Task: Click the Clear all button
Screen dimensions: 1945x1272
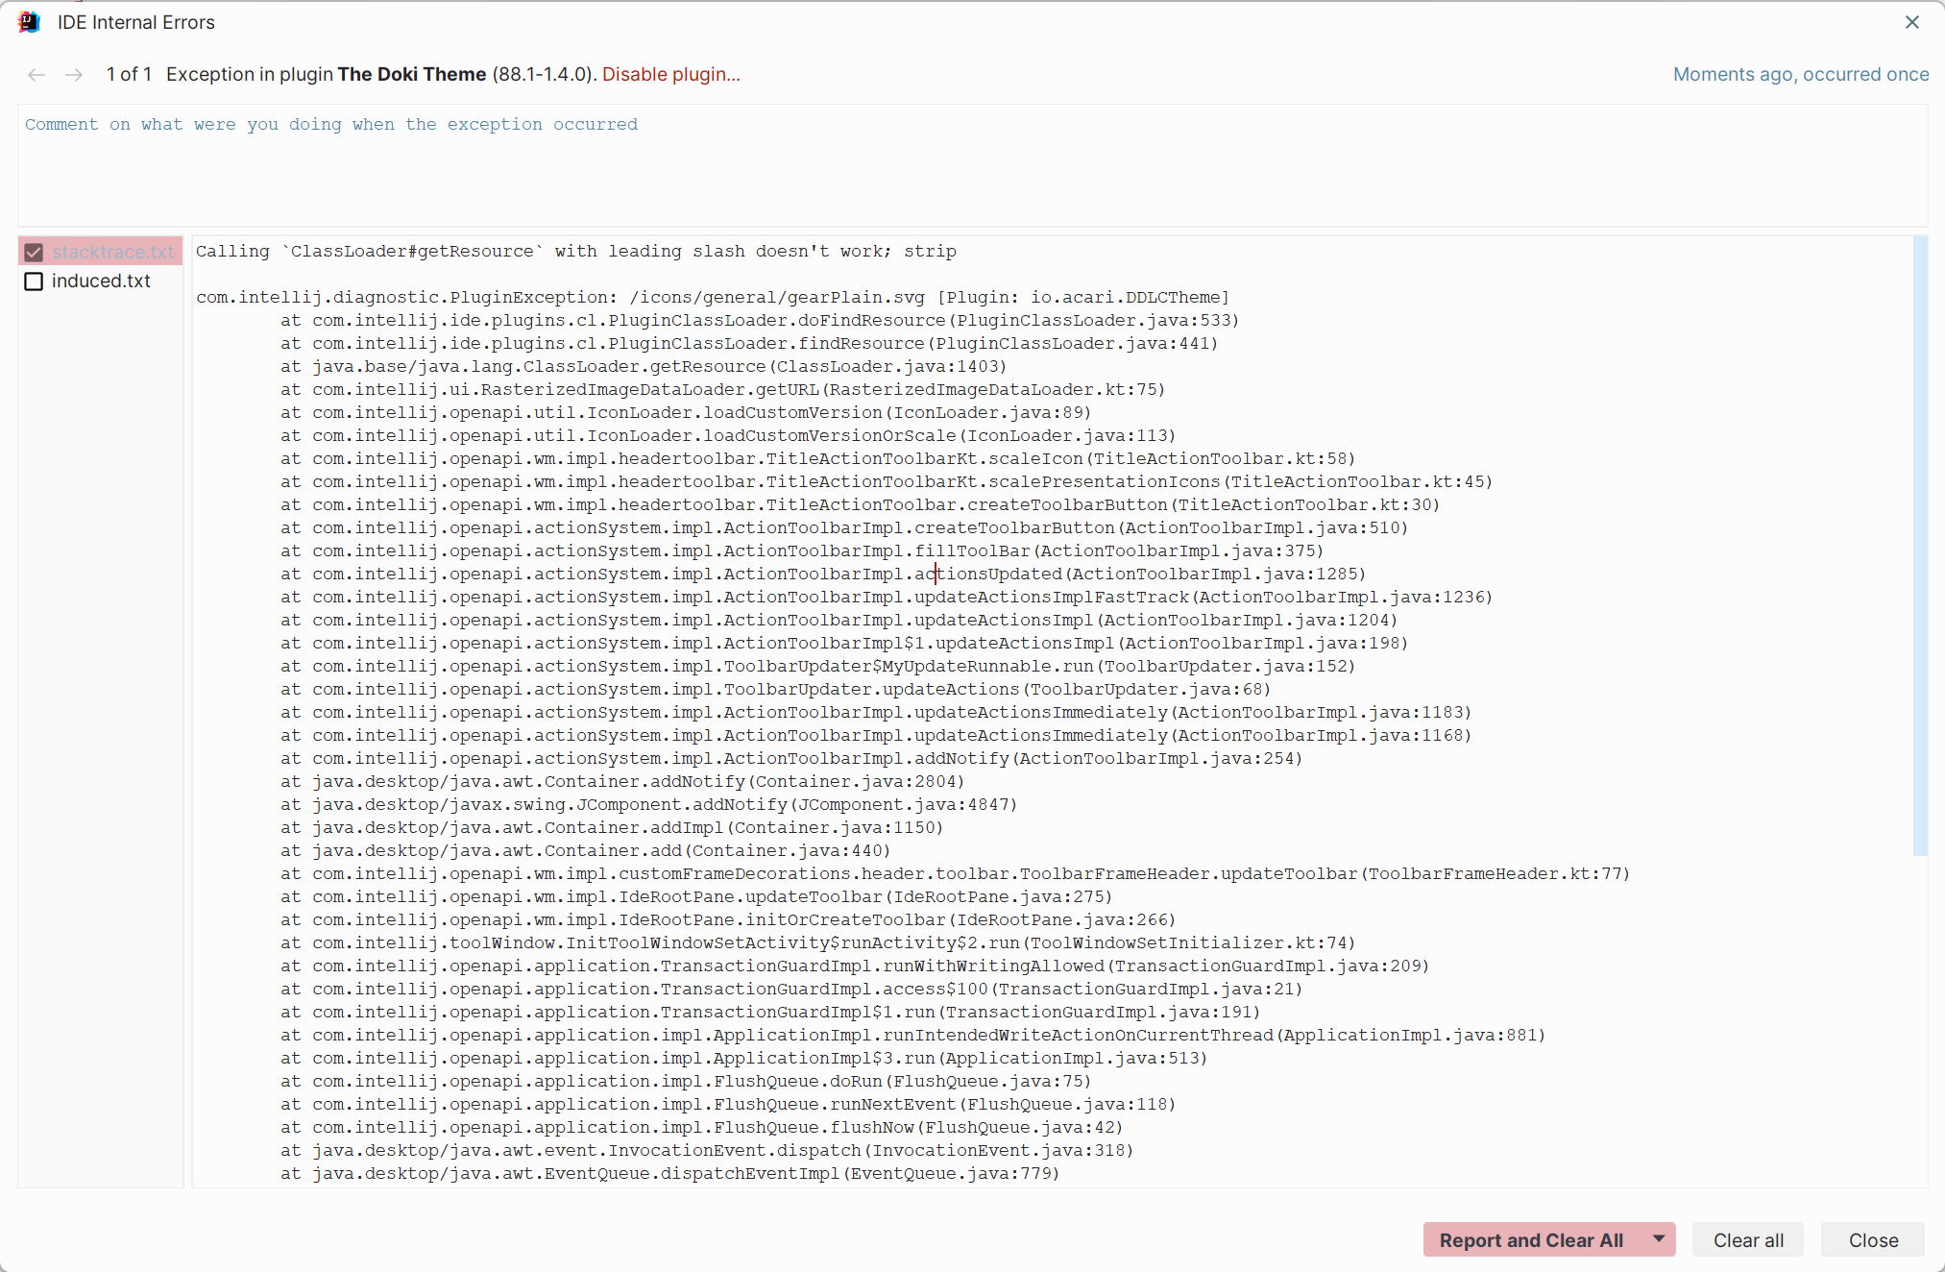Action: pos(1746,1239)
